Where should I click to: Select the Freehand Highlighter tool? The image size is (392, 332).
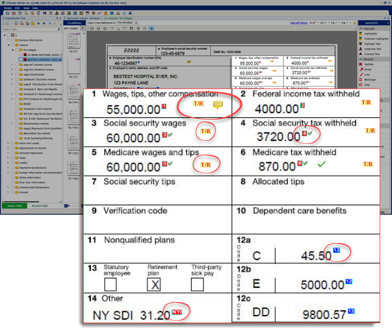pos(374,39)
